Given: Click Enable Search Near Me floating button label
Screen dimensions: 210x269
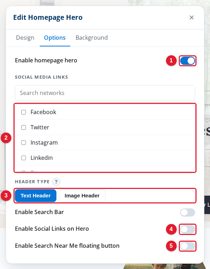Looking at the screenshot, I should pos(67,246).
